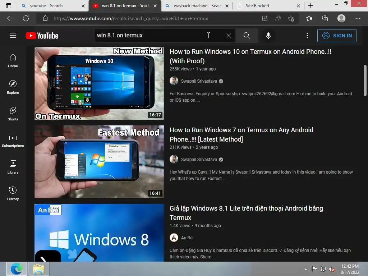Open the tab actions menu icon
Screen dimensions: 368x276
coord(9,6)
